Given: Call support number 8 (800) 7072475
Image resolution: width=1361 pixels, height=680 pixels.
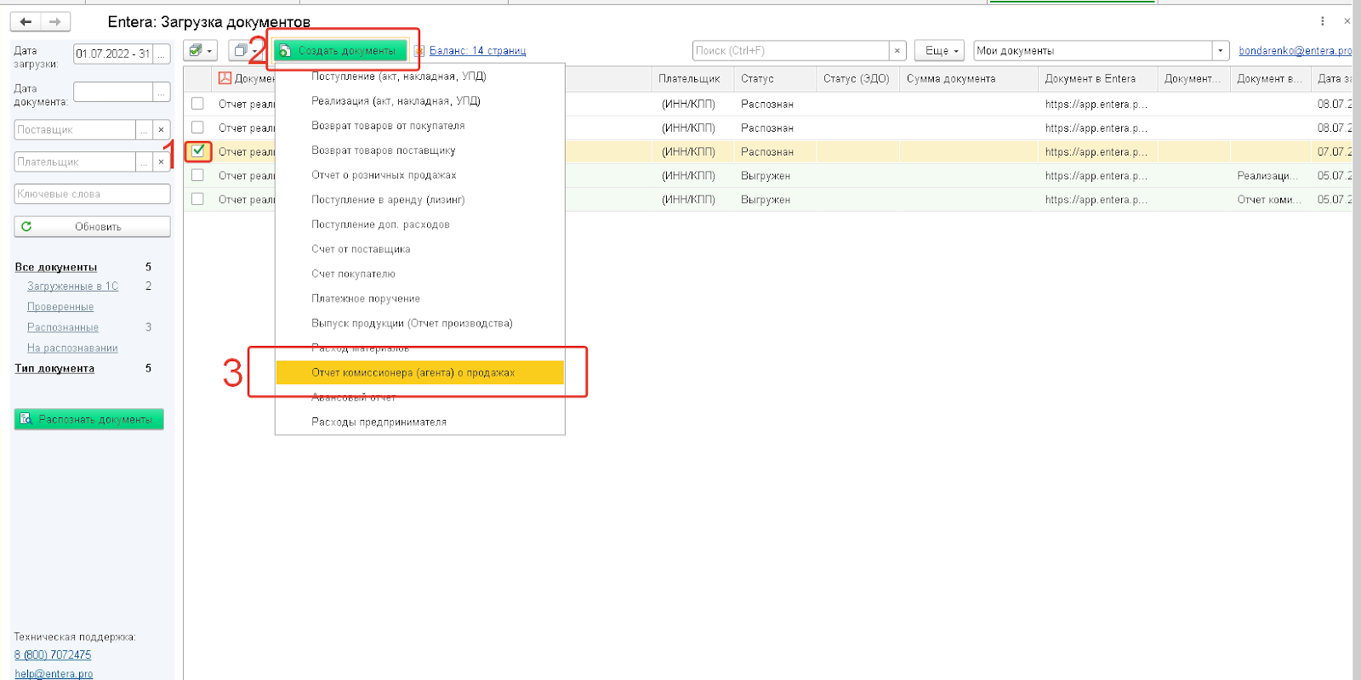Looking at the screenshot, I should [x=53, y=654].
